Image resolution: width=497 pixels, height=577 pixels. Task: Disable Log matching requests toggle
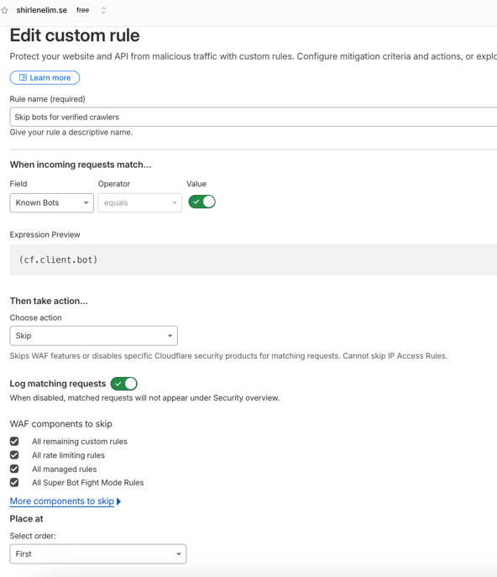click(x=124, y=384)
